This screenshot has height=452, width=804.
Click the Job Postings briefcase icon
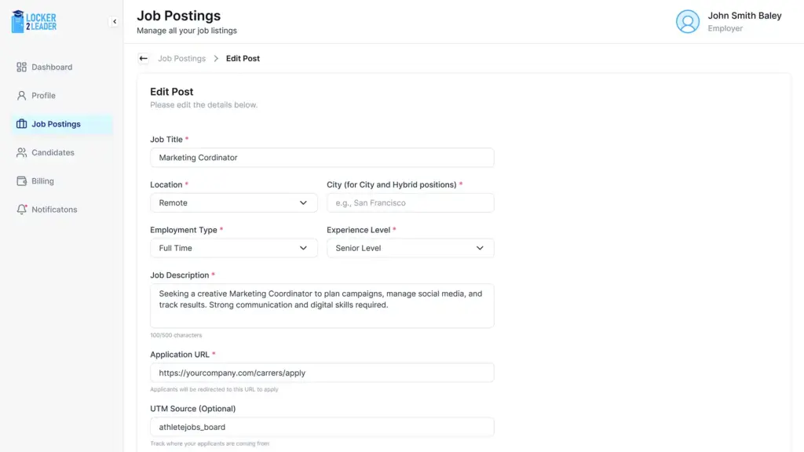coord(22,124)
